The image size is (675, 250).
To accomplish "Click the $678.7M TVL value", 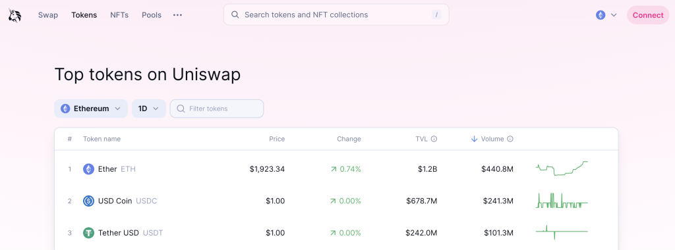I will click(421, 201).
